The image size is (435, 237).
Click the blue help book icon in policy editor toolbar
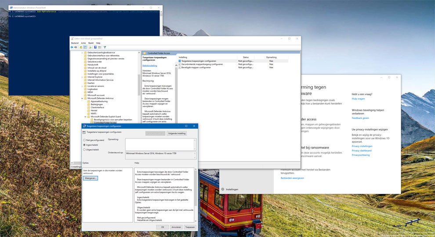[x=95, y=47]
